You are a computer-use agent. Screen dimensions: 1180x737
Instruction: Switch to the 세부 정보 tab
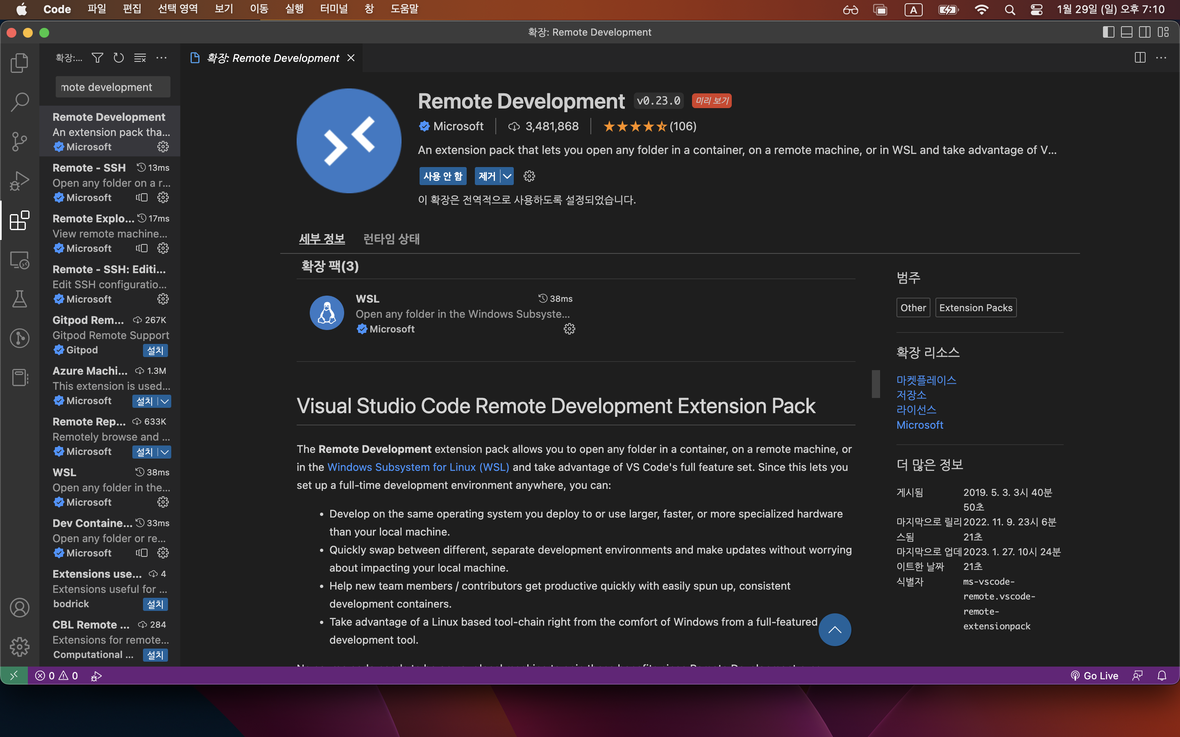(322, 239)
